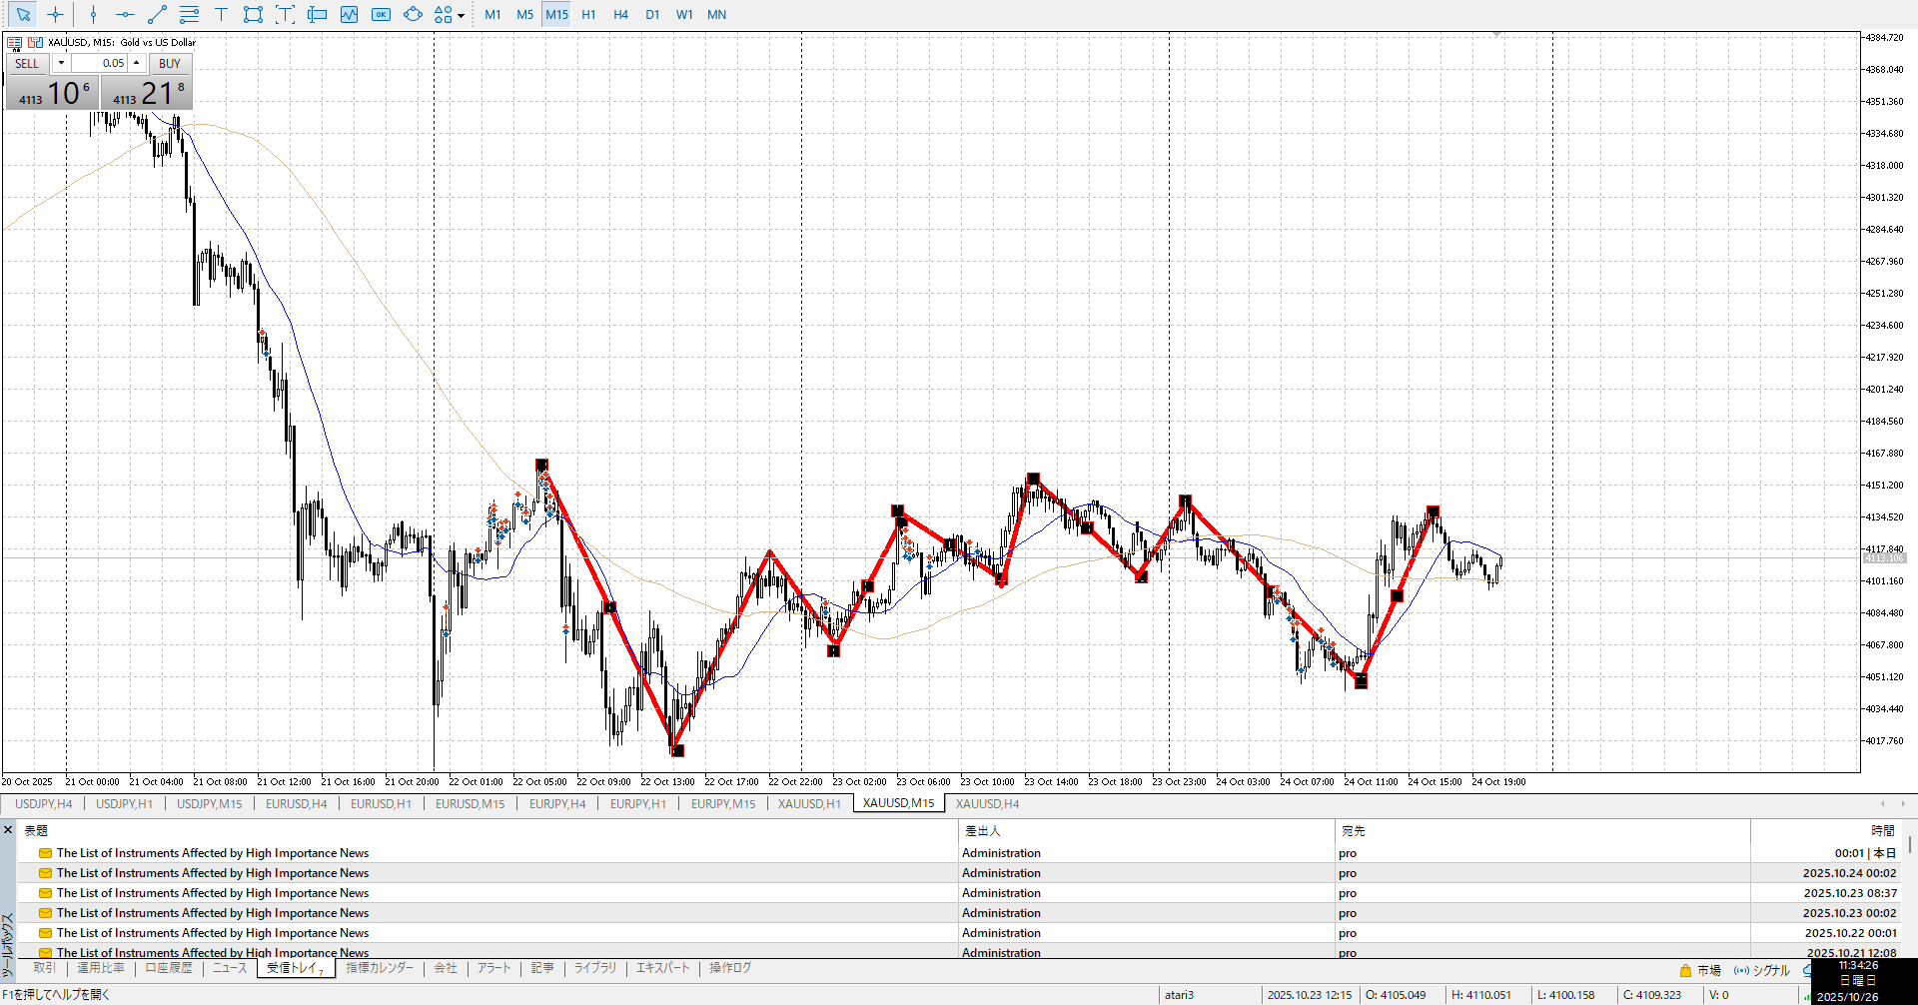1918x1005 pixels.
Task: Switch chart timeframe to H1
Action: tap(588, 14)
